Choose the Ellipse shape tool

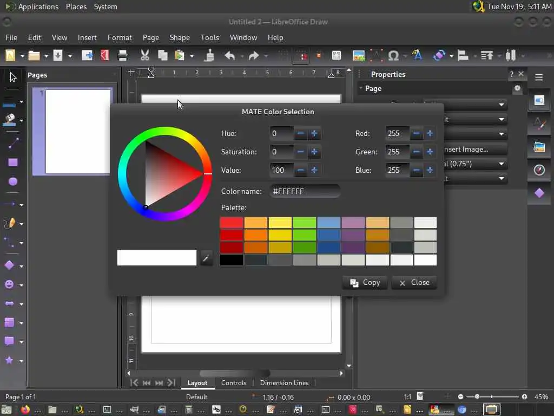click(13, 181)
